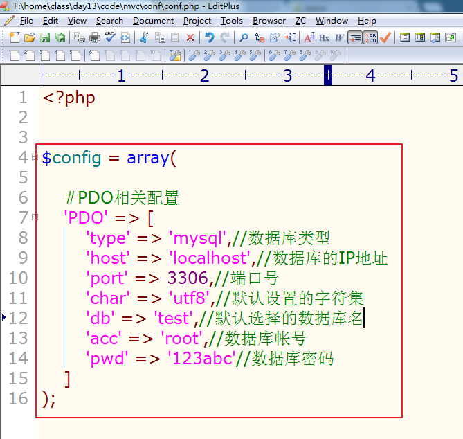
Task: Cut selection with the scissors icon
Action: tap(144, 37)
